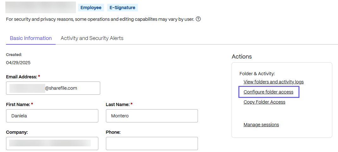Click the created date 04/29/2025
Viewport: 338px width, 152px height.
coord(18,63)
